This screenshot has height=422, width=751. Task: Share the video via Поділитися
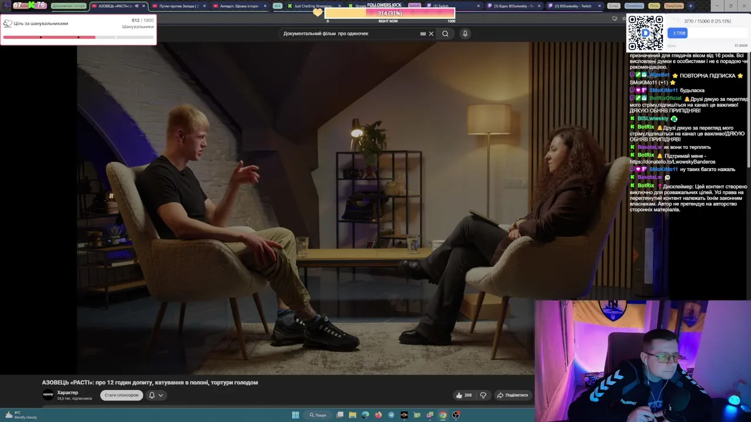click(x=512, y=395)
